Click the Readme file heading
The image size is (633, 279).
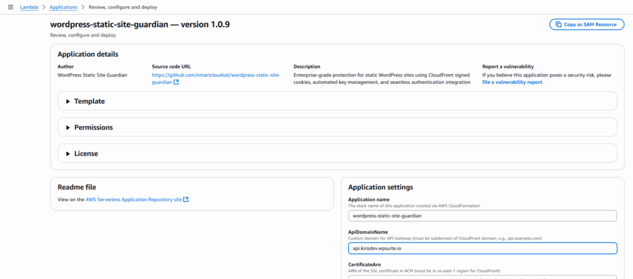click(x=77, y=187)
